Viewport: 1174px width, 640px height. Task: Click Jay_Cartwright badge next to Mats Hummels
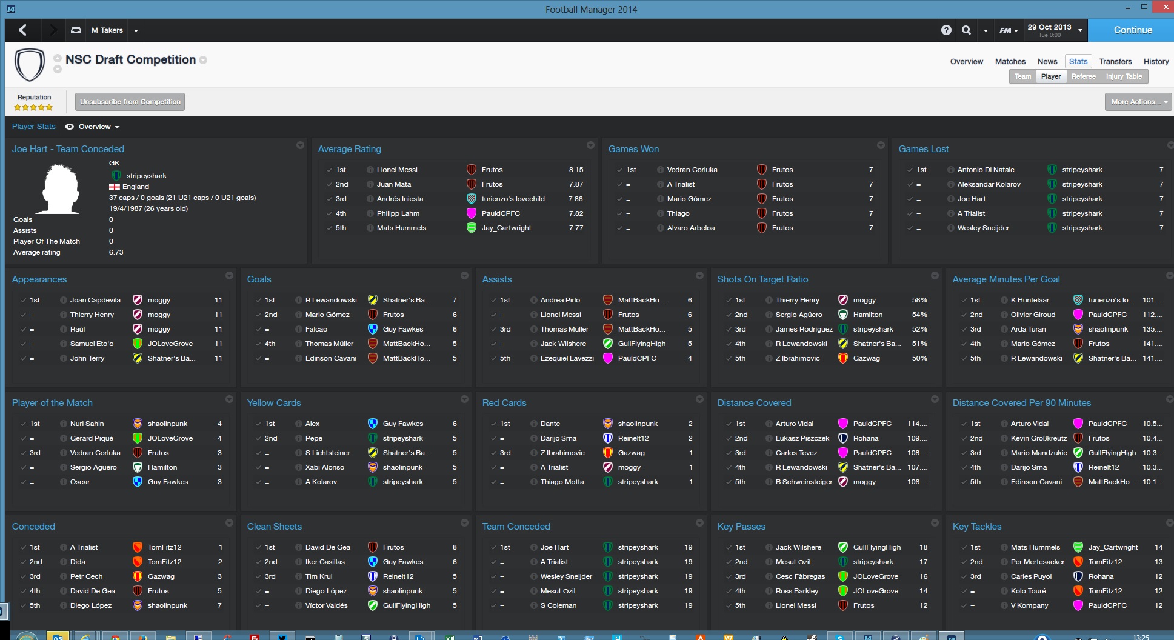click(x=471, y=228)
